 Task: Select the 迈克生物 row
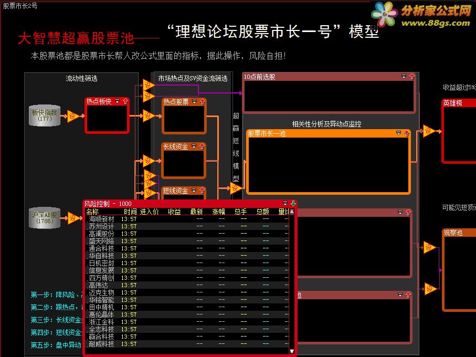click(x=187, y=292)
